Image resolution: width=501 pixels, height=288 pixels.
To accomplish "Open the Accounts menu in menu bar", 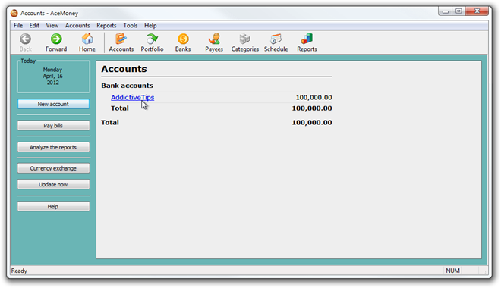I will (x=77, y=26).
